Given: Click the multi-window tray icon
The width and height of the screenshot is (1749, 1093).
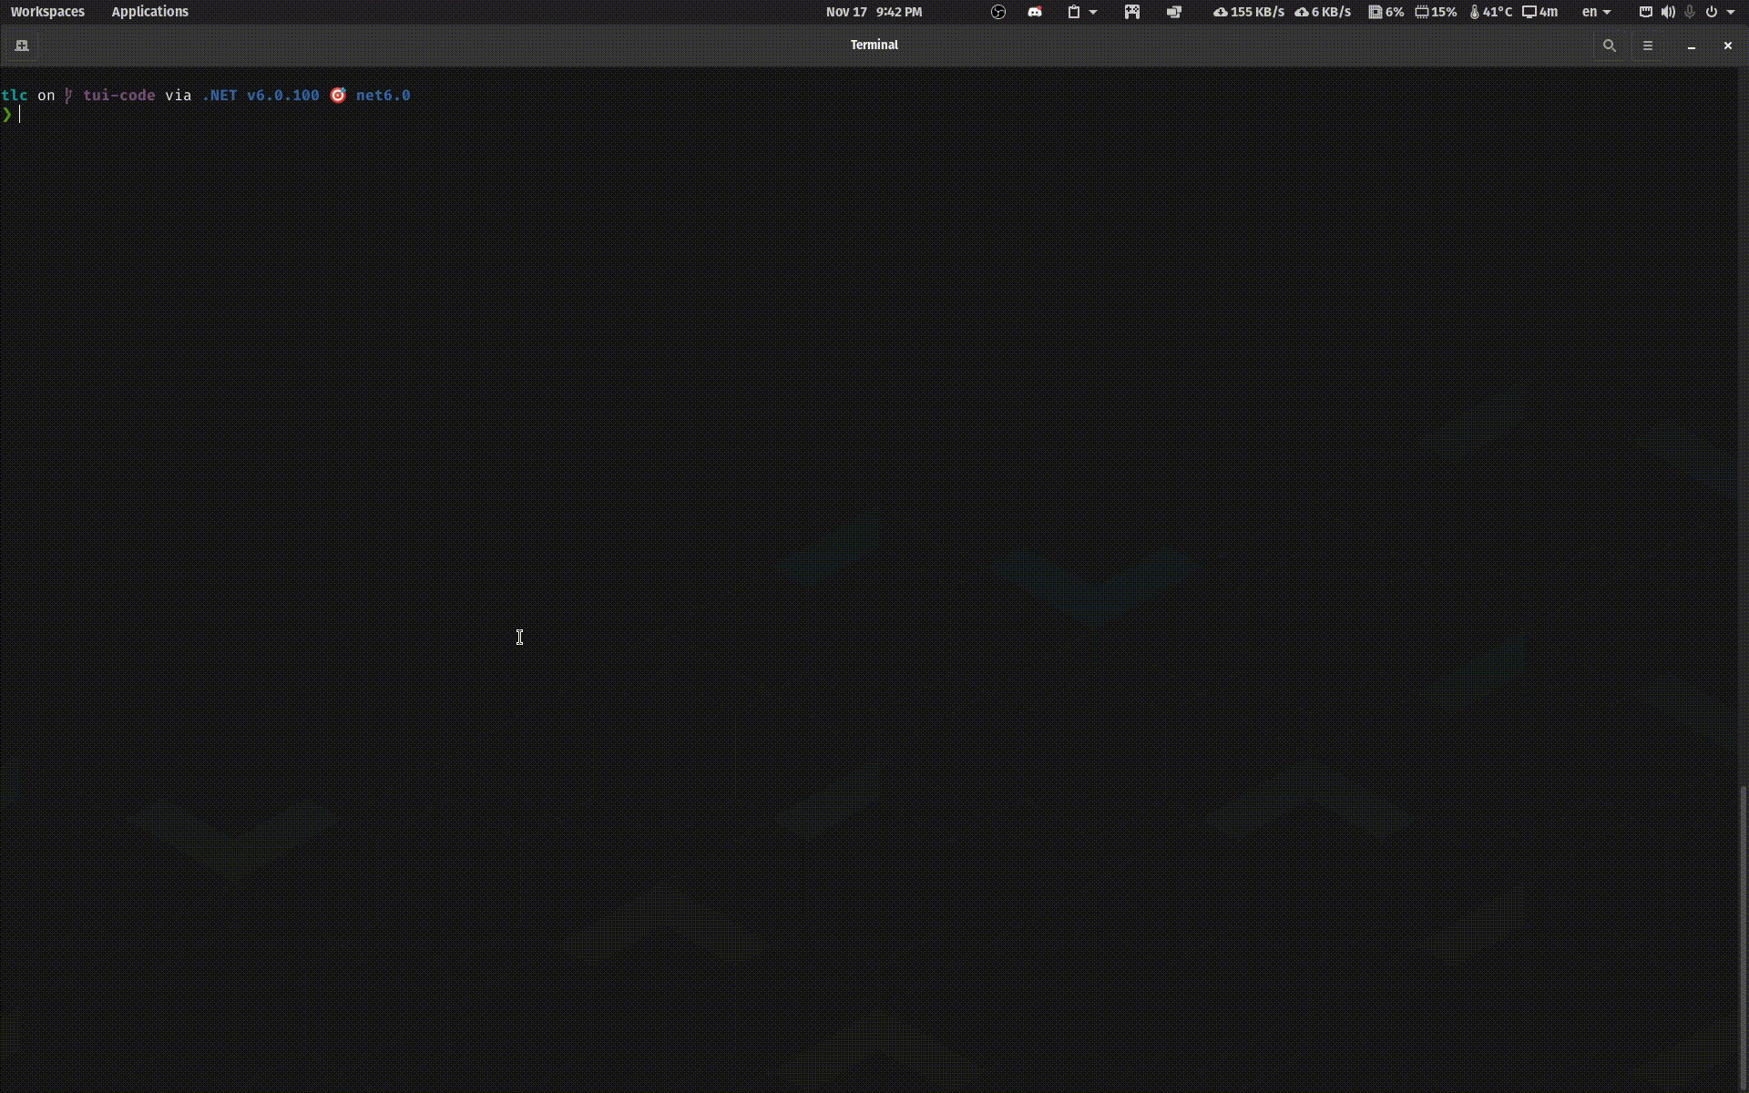Looking at the screenshot, I should tap(1174, 12).
